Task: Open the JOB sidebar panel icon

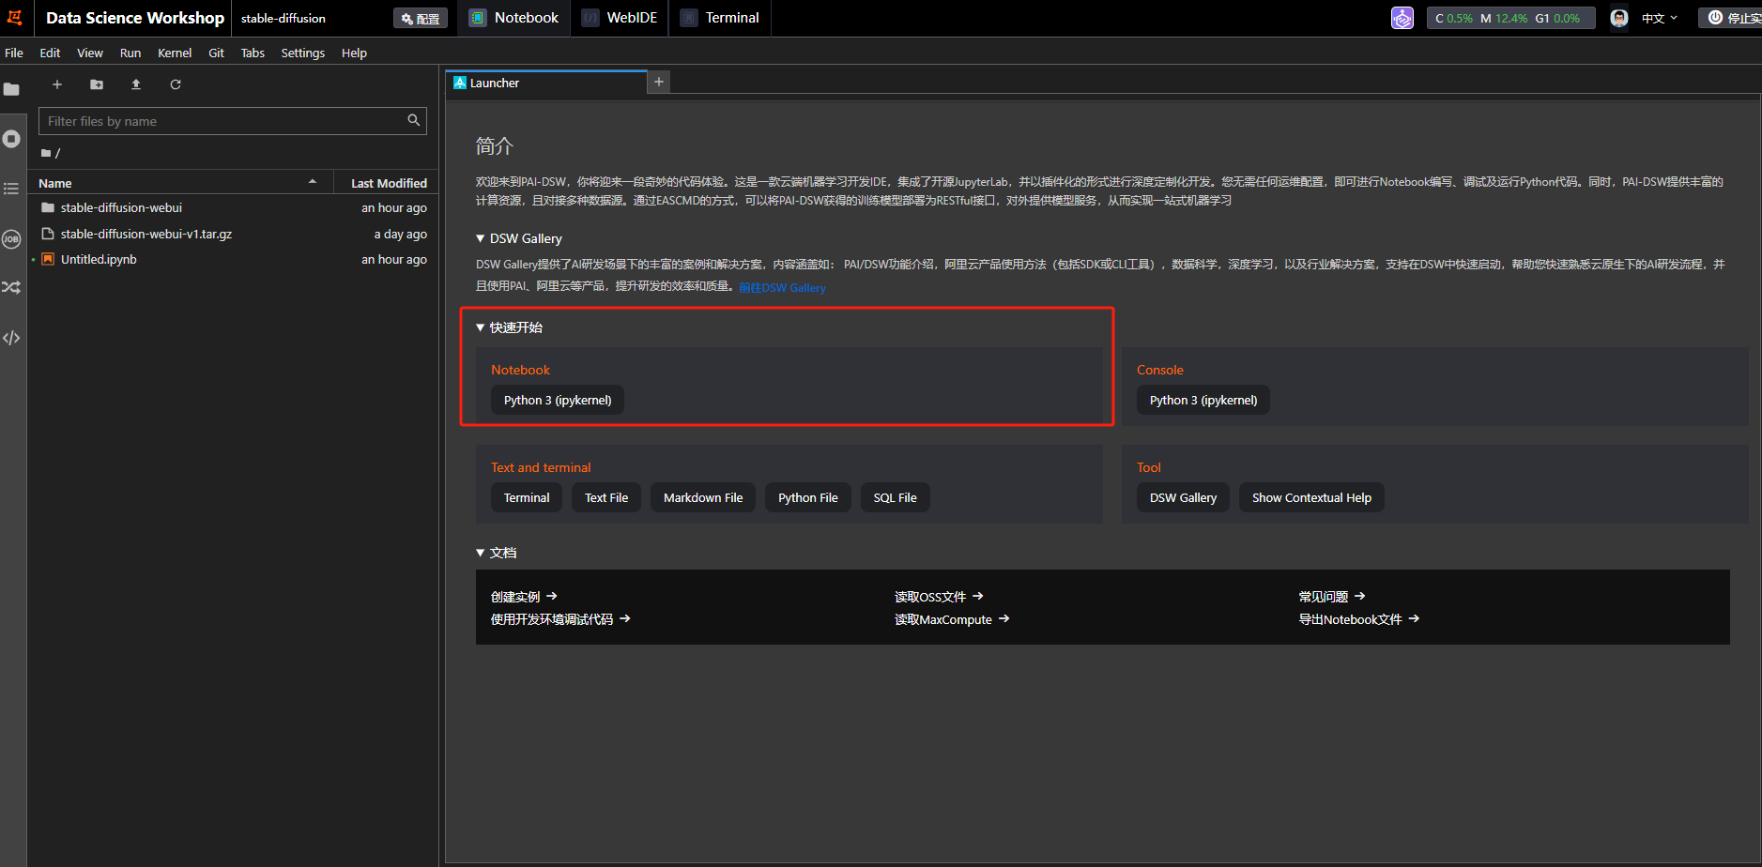Action: point(11,239)
